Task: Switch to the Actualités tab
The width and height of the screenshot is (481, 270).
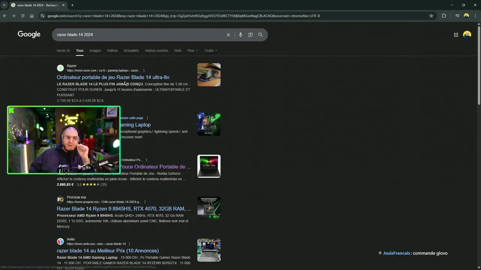Action: tap(131, 51)
